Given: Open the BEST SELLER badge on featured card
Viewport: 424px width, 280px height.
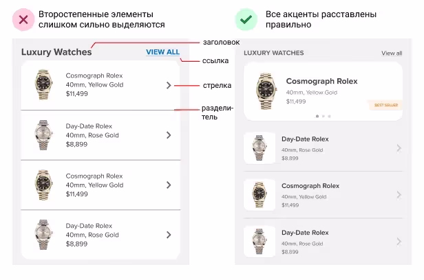Looking at the screenshot, I should click(x=384, y=105).
